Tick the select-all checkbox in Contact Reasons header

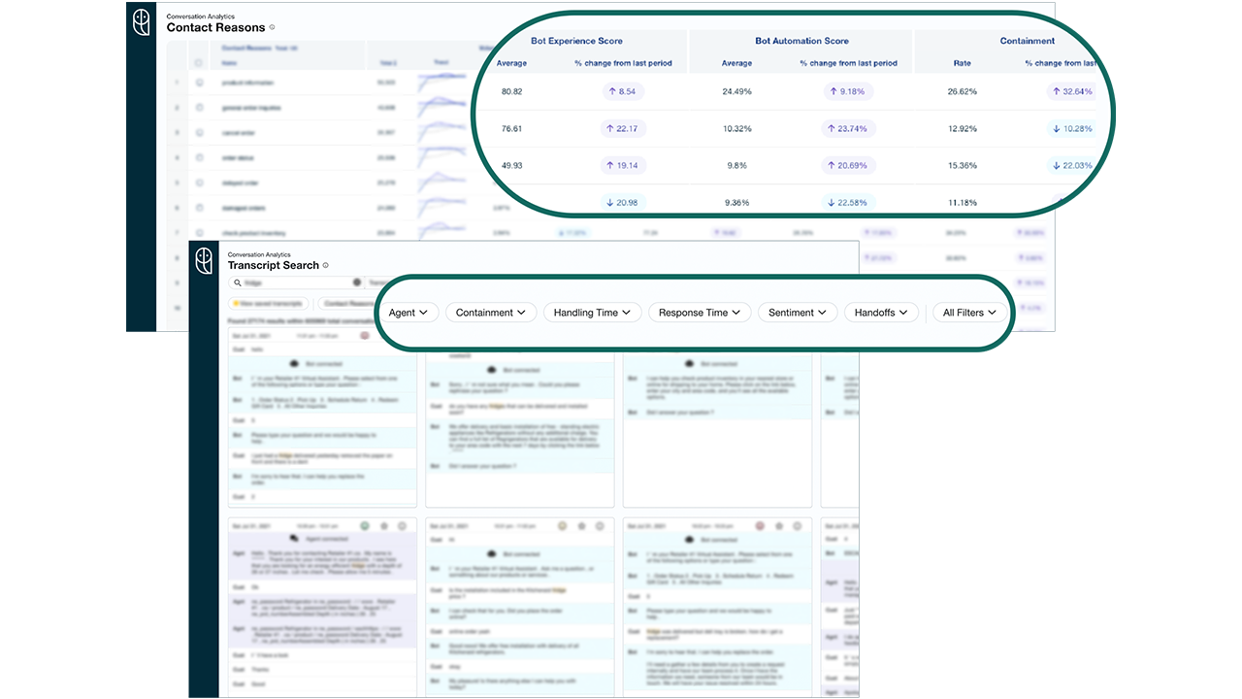[199, 63]
